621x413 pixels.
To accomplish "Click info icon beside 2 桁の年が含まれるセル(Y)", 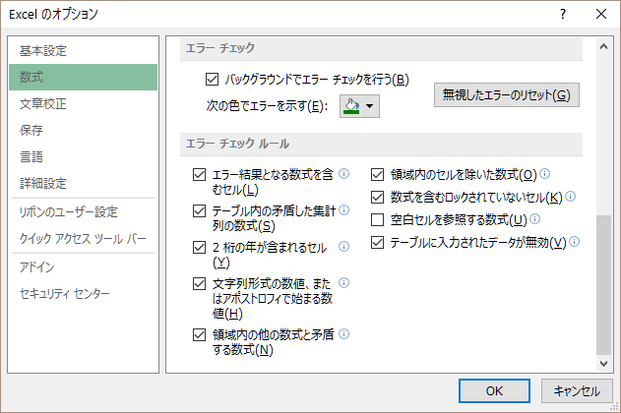I will pyautogui.click(x=344, y=247).
